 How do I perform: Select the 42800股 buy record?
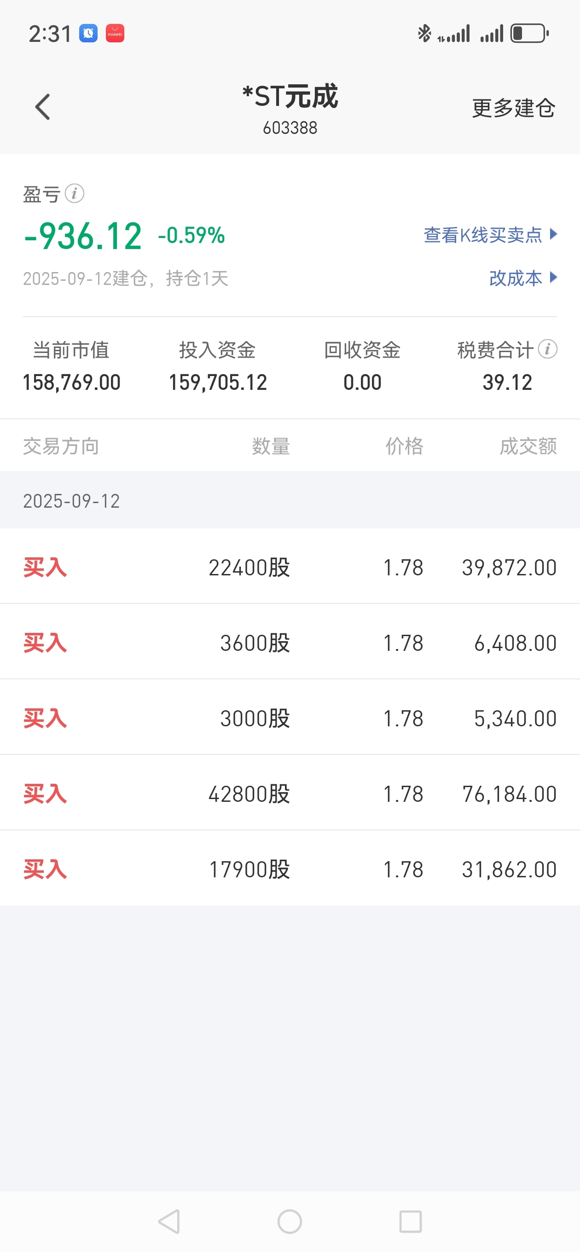pos(290,793)
